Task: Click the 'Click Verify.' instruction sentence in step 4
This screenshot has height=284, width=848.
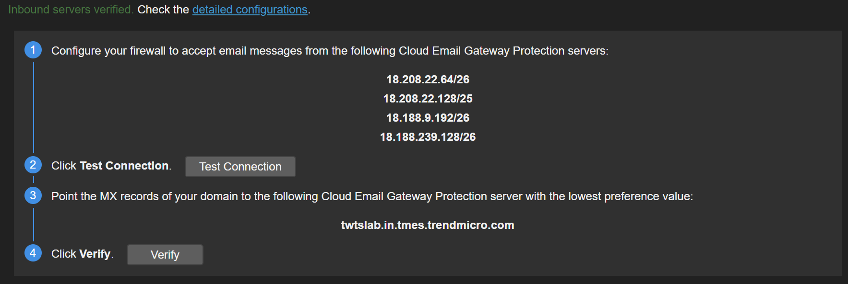Action: [x=82, y=254]
